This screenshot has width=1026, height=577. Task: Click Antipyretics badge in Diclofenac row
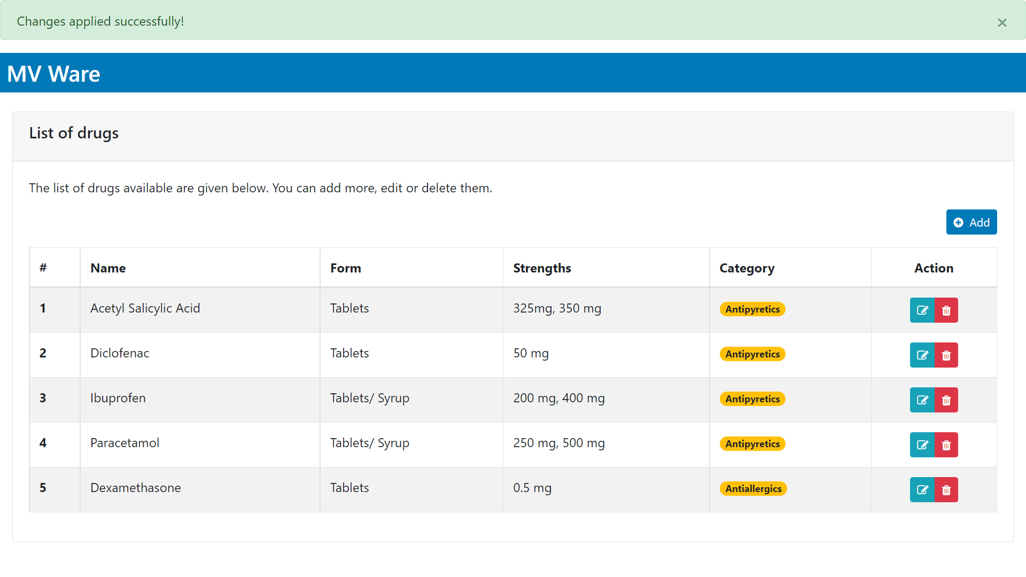click(x=752, y=354)
